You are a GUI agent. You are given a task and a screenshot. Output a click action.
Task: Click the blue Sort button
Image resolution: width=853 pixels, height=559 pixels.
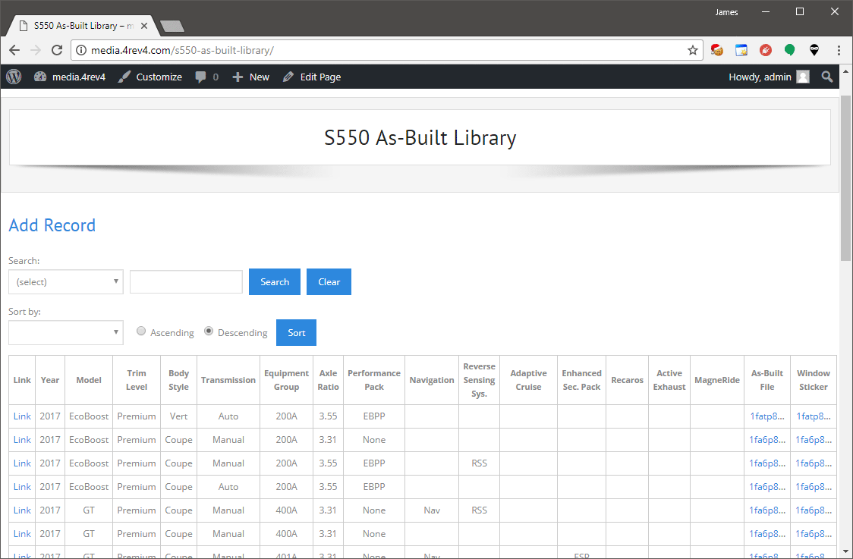pyautogui.click(x=297, y=332)
